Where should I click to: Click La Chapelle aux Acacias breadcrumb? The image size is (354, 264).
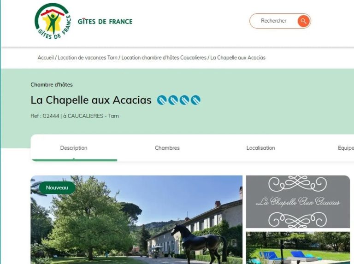[238, 58]
